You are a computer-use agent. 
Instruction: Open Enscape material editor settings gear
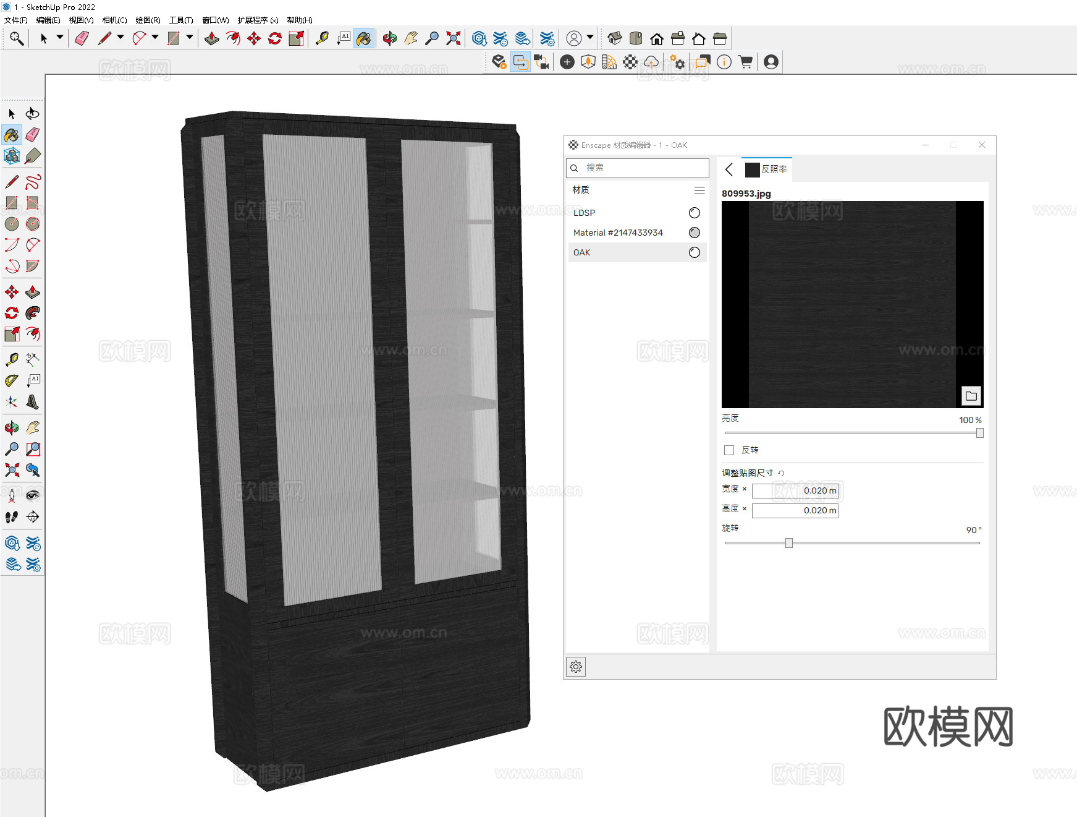[x=576, y=667]
